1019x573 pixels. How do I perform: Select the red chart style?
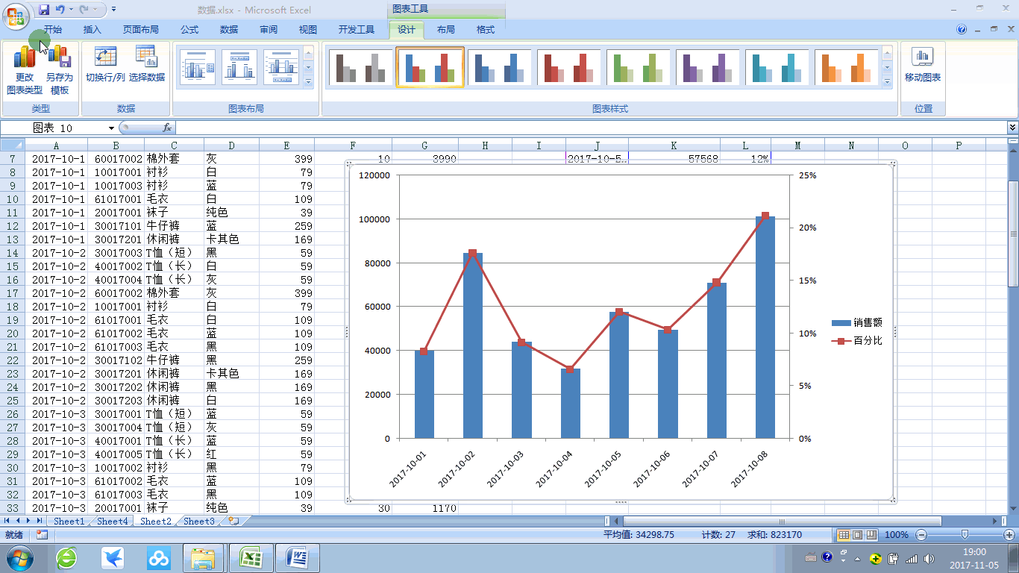569,68
